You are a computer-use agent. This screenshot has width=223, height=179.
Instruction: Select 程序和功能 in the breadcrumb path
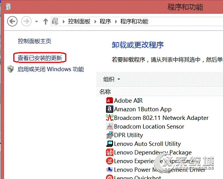click(x=134, y=22)
